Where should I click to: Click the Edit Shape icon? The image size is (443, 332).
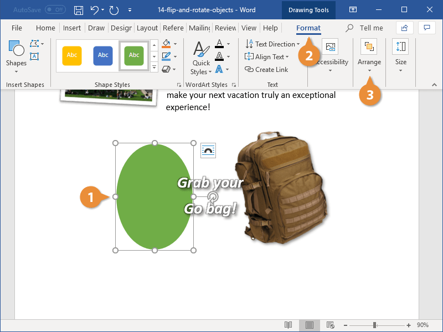pos(34,44)
